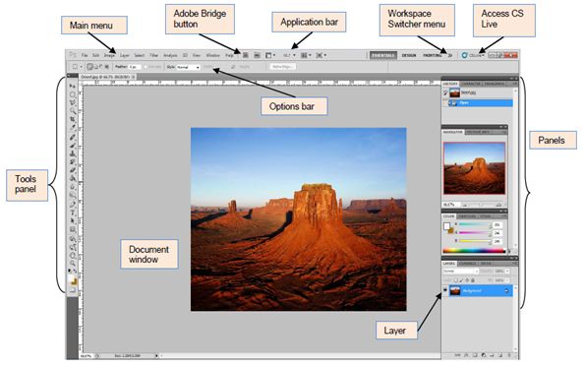Open the Style dropdown in options bar

click(x=189, y=67)
